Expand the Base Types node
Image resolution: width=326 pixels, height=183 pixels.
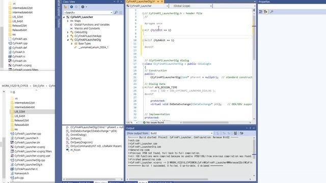[x=72, y=44]
